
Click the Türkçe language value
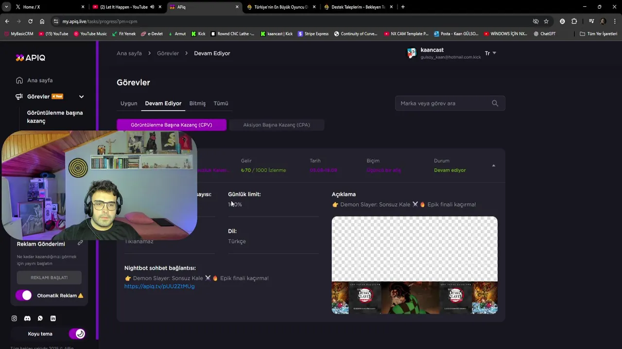point(237,241)
